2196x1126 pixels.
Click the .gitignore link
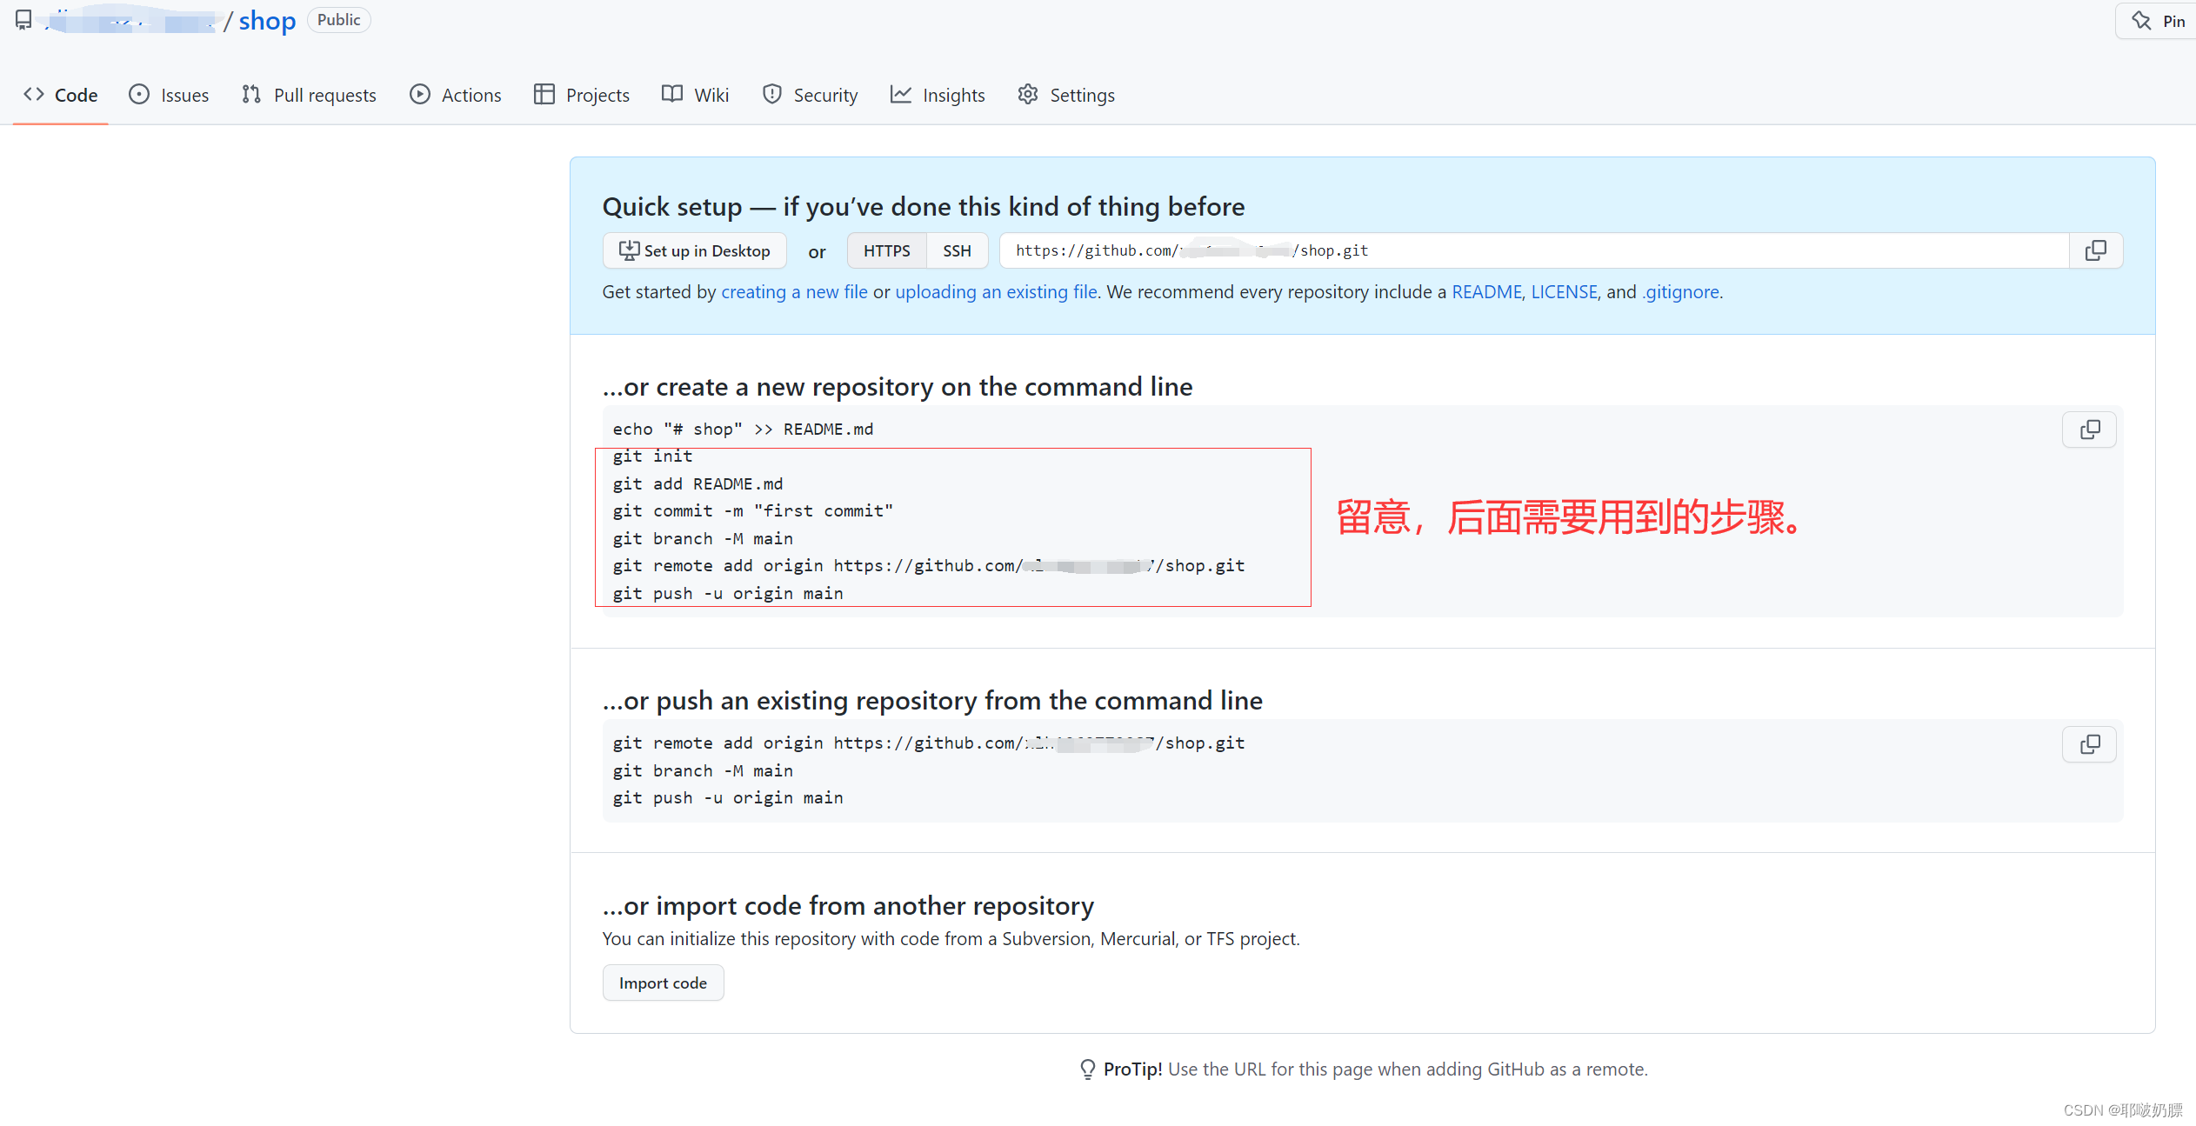[x=1680, y=292]
